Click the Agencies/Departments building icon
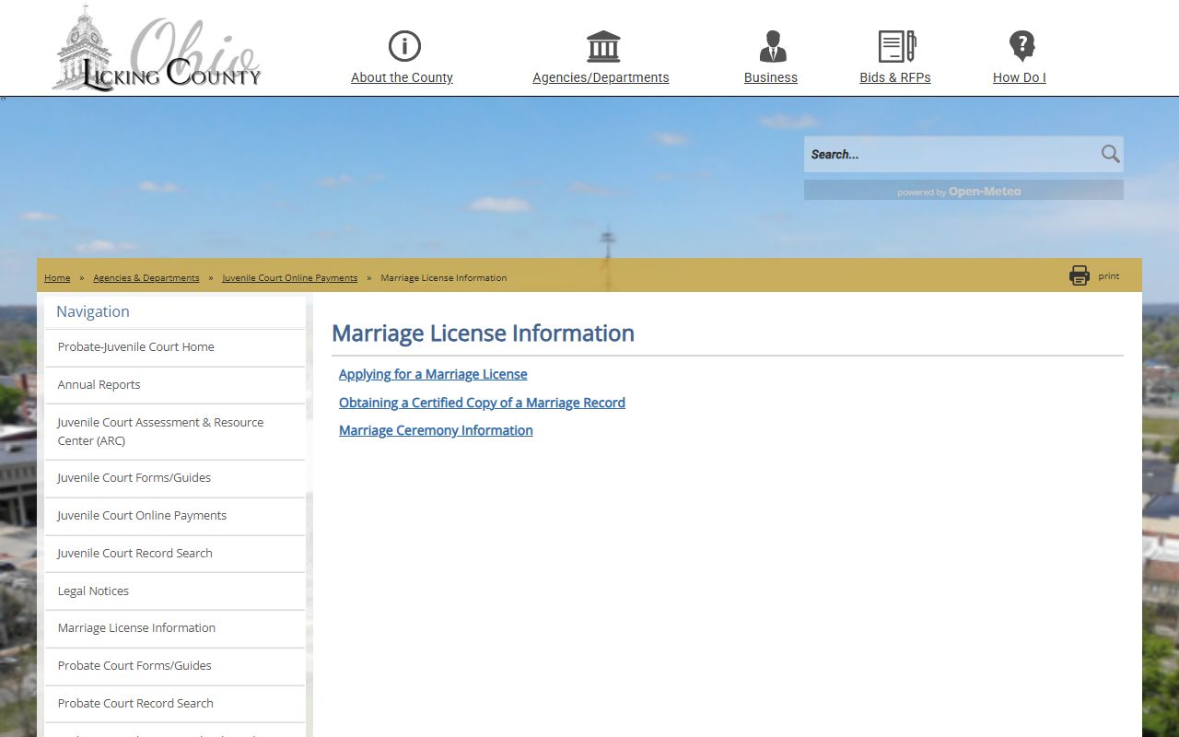 [603, 46]
